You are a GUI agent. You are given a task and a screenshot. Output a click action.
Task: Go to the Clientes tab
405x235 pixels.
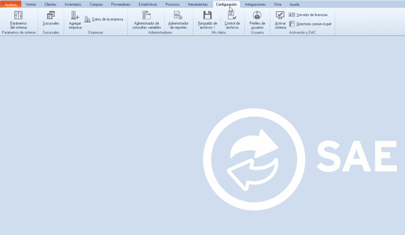(x=51, y=4)
